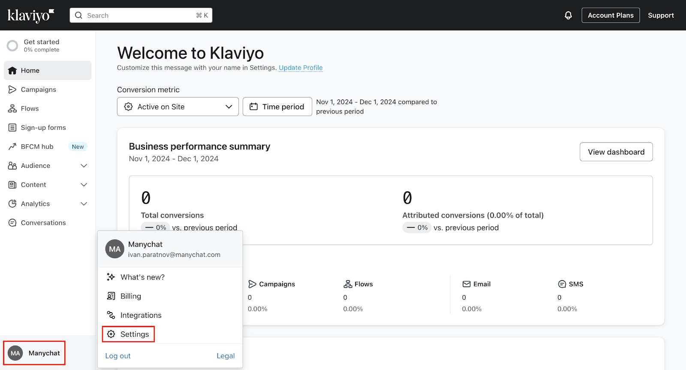Expand the Audience chevron

(84, 166)
